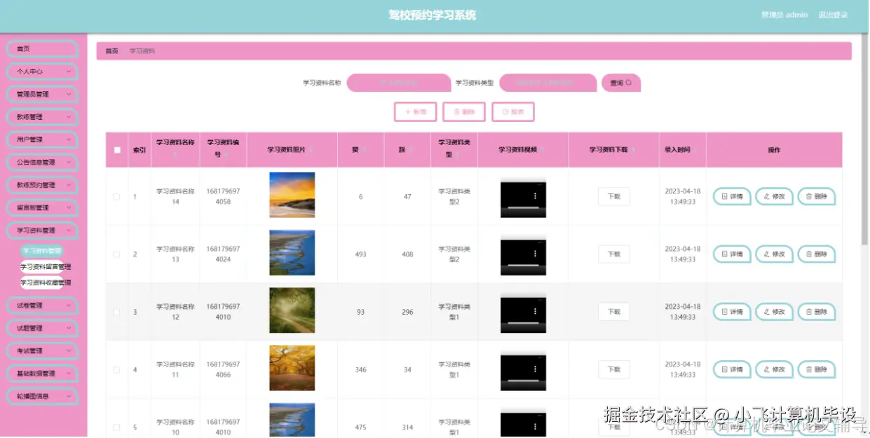Open video three-dot menu in 学习资料名称13 row
This screenshot has height=438, width=870.
(536, 254)
